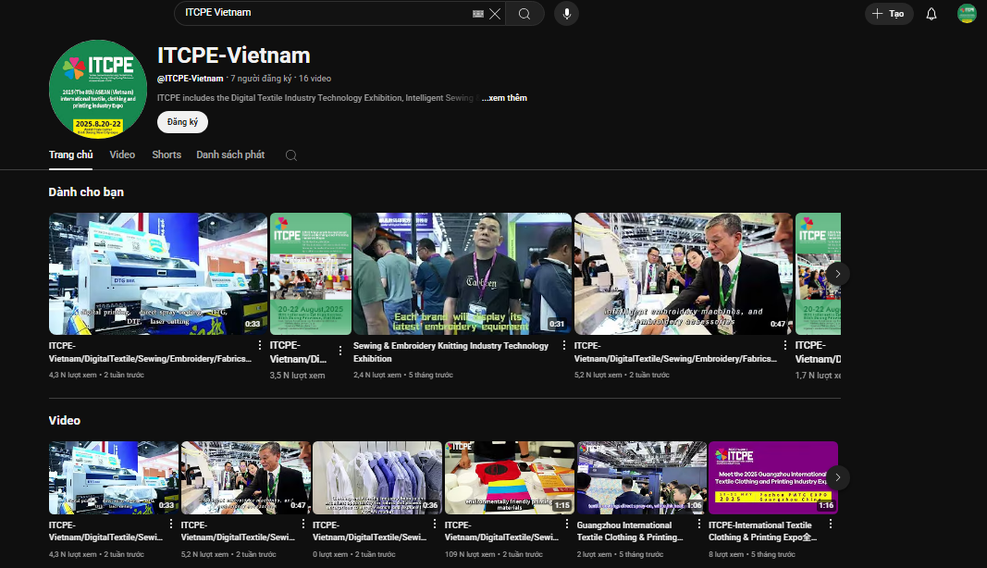
Task: Clear search text with X icon
Action: coord(495,14)
